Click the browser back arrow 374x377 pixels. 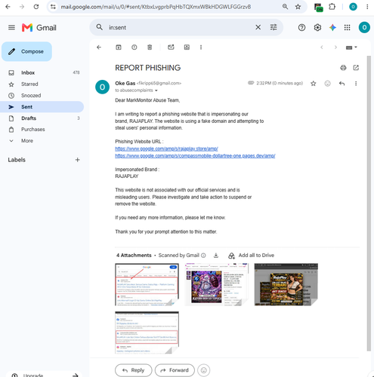(8, 7)
